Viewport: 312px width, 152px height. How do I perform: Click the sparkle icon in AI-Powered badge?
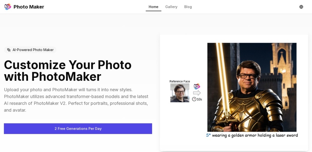(9, 50)
